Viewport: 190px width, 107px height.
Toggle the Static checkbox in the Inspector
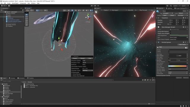pos(181,11)
